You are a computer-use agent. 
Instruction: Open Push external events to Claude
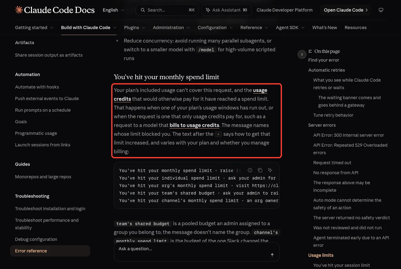pyautogui.click(x=47, y=99)
